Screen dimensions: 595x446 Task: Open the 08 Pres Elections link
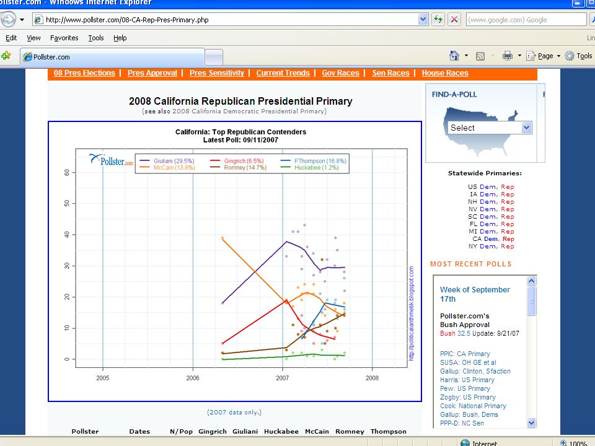84,73
